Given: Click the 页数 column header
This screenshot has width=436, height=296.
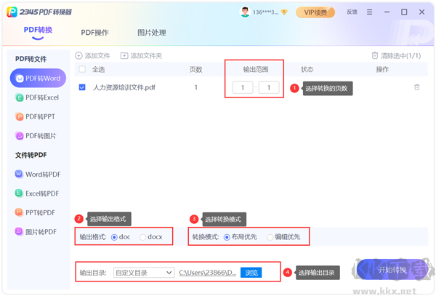Looking at the screenshot, I should pos(196,69).
